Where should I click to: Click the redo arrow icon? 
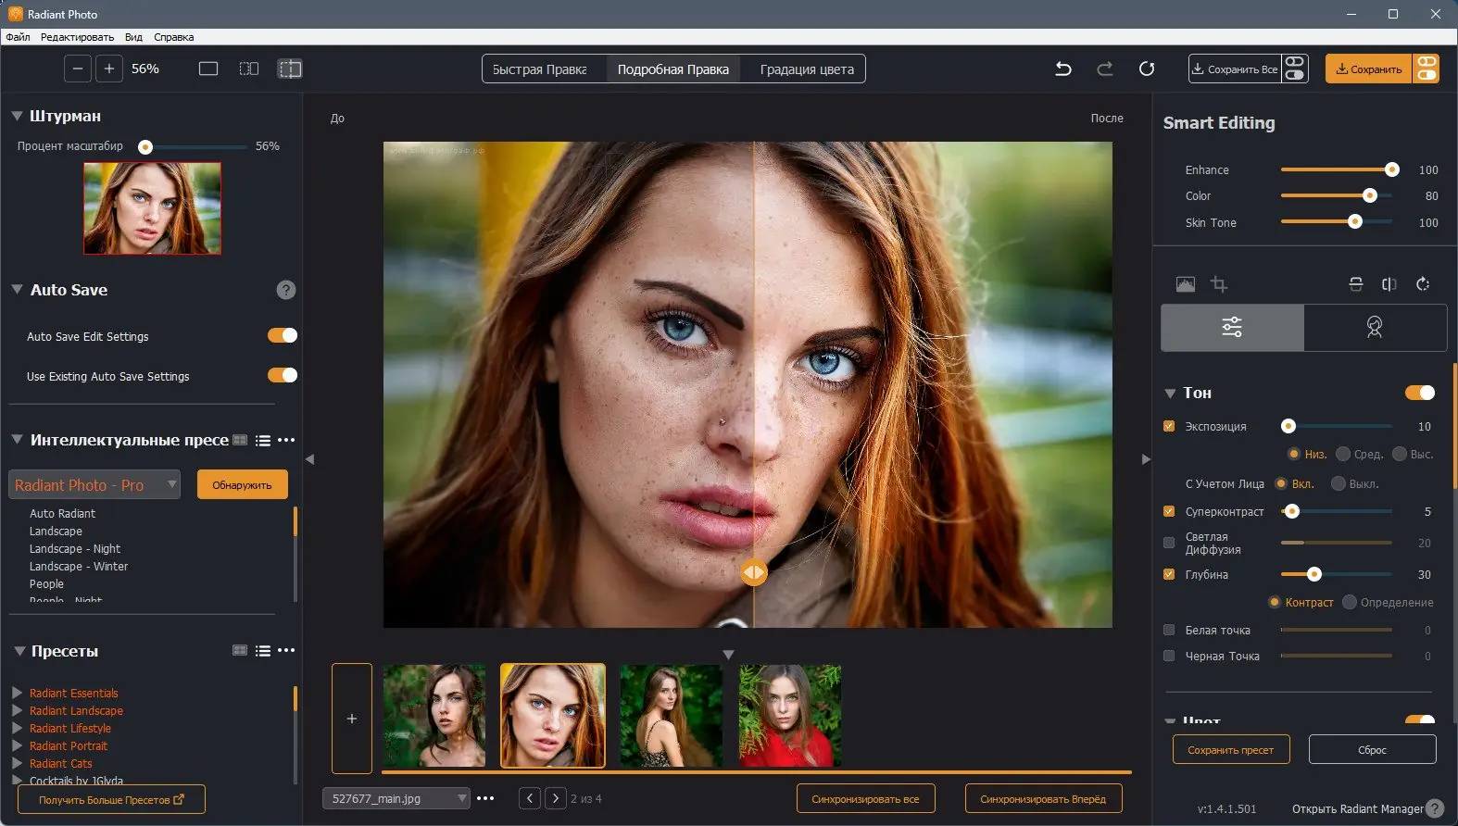1105,69
